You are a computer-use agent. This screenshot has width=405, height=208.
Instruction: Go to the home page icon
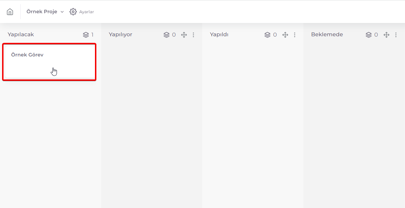[x=10, y=11]
